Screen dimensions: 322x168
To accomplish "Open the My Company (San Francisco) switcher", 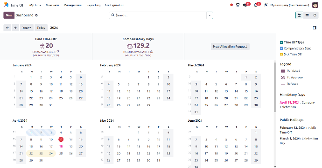I will 290,5.
